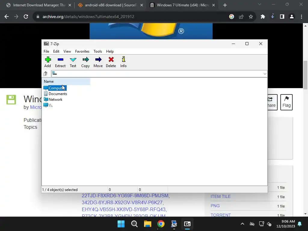Click the taskbar clock showing 9:06 AM
The width and height of the screenshot is (308, 231).
click(286, 224)
